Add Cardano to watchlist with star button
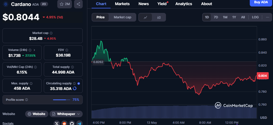 coord(65,4)
